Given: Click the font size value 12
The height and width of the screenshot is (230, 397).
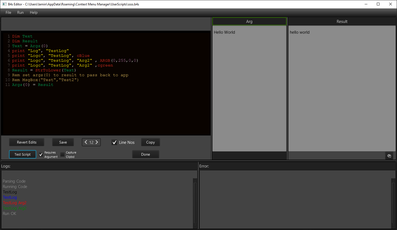Looking at the screenshot, I should tap(91, 142).
